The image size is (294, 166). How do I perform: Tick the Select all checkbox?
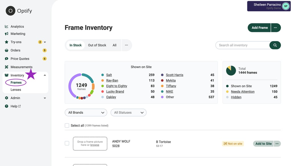pyautogui.click(x=67, y=125)
